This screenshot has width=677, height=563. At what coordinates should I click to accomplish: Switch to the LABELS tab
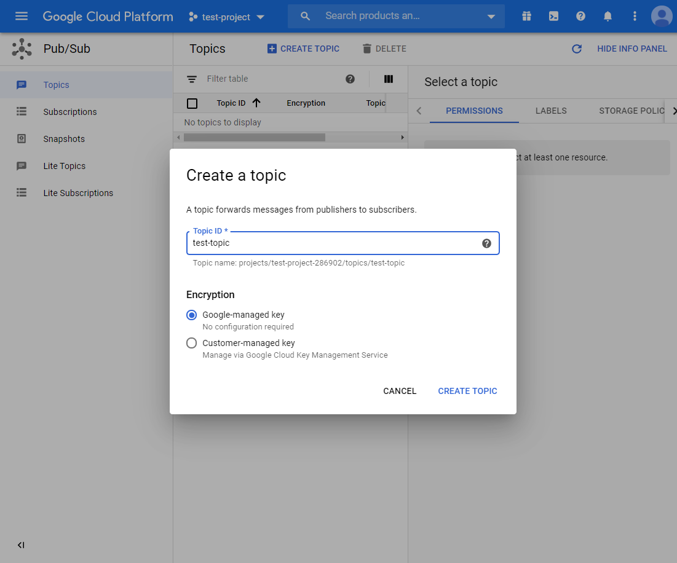[551, 111]
